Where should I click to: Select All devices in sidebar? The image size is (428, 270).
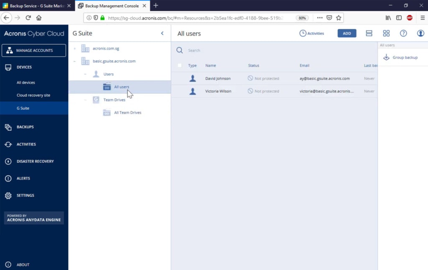coord(25,82)
